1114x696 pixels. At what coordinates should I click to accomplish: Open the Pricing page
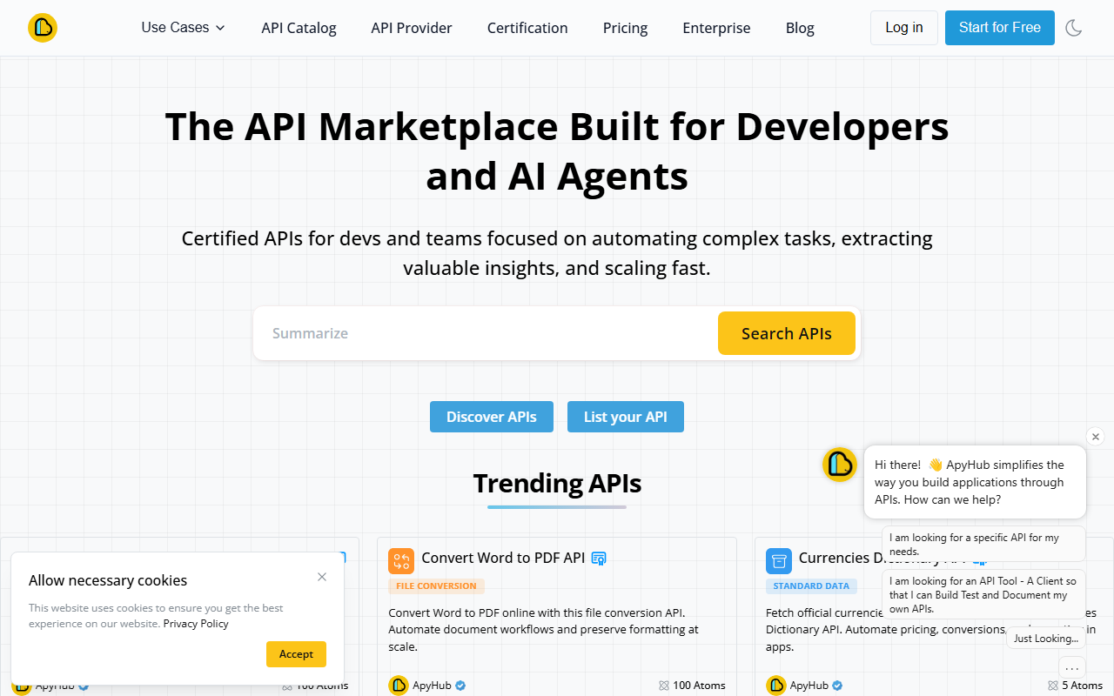(x=625, y=28)
